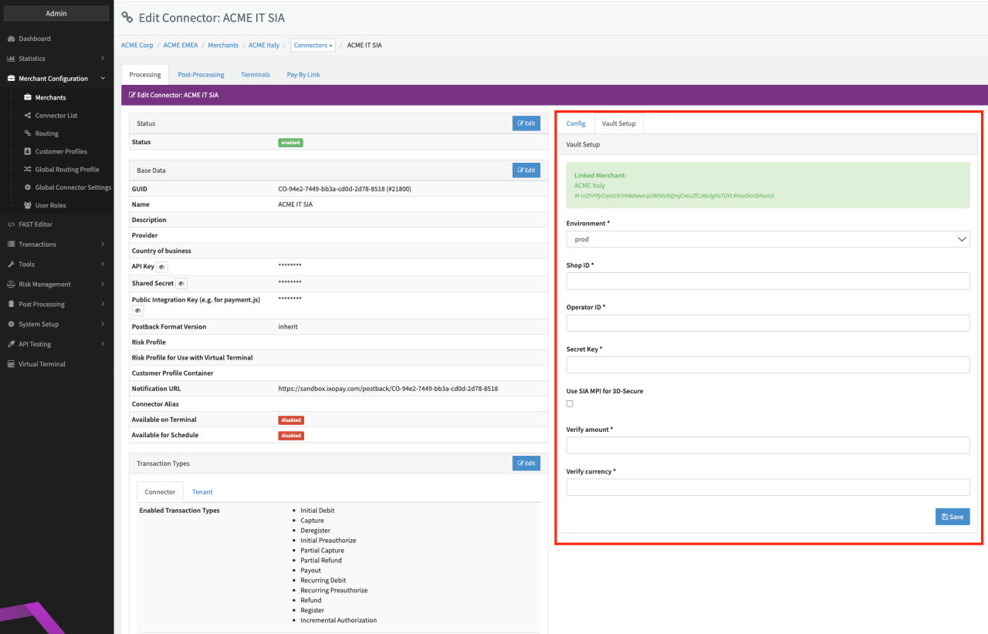Image resolution: width=988 pixels, height=634 pixels.
Task: Click the Statistics chart icon
Action: pyautogui.click(x=12, y=59)
